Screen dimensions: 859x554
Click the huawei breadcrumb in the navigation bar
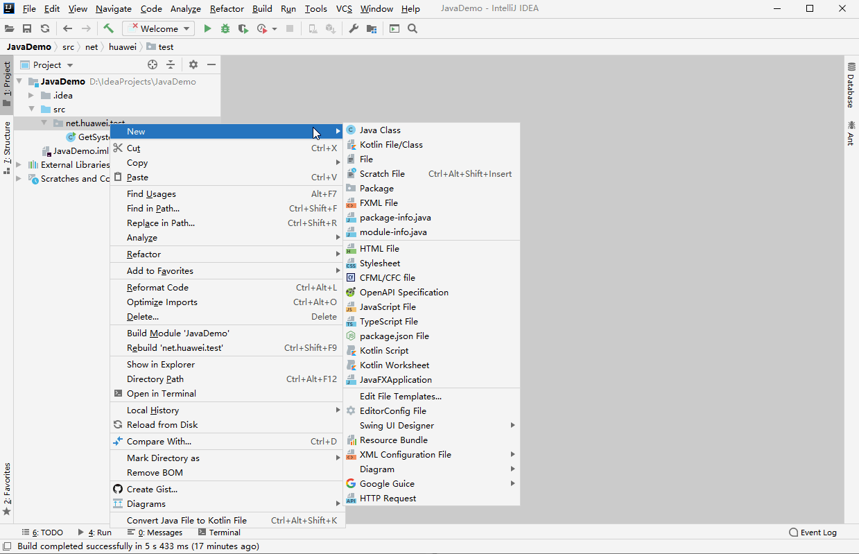123,47
